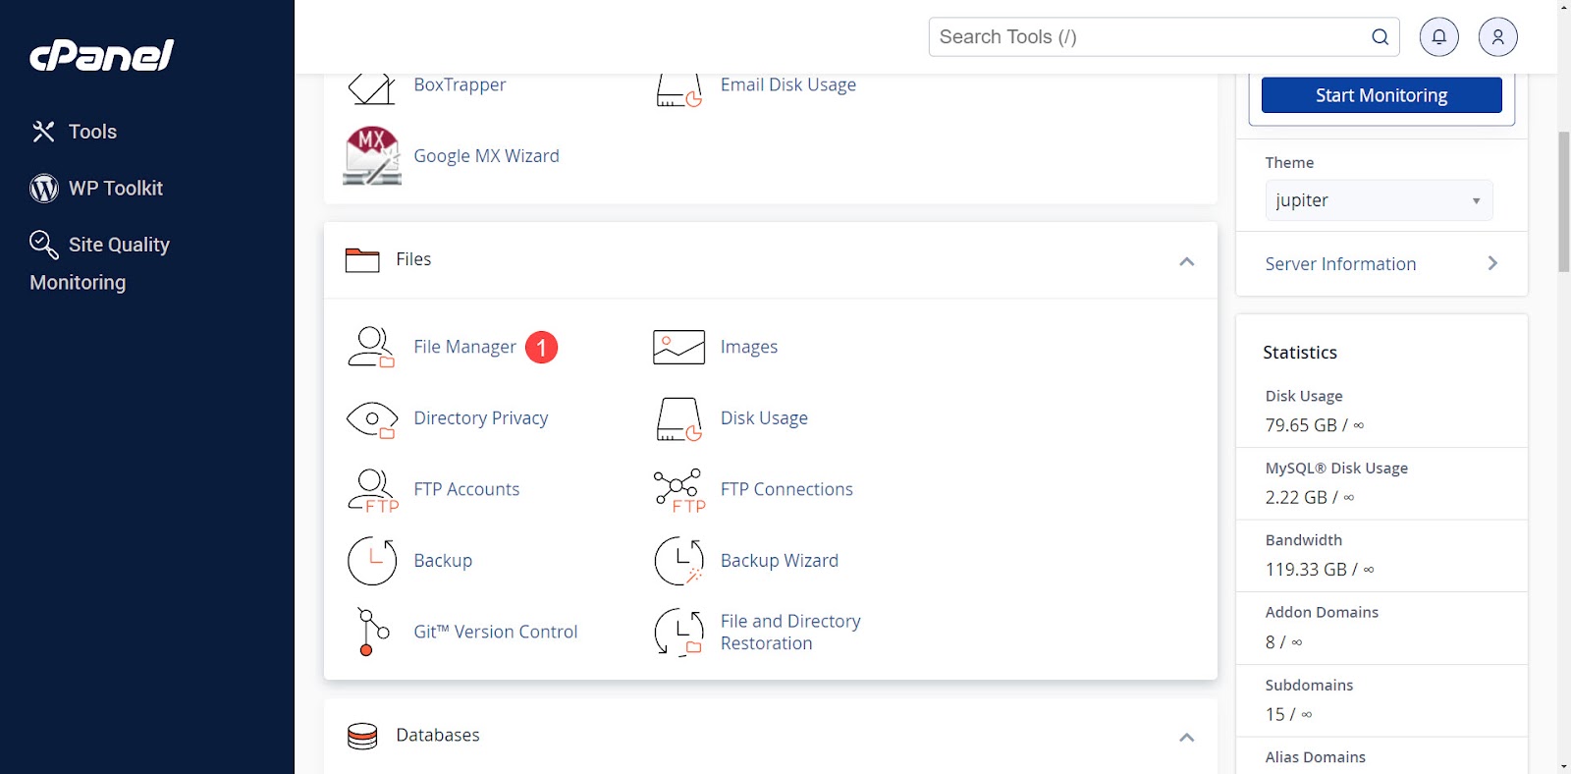This screenshot has width=1571, height=774.
Task: Click the Backup clock icon
Action: coord(372,561)
